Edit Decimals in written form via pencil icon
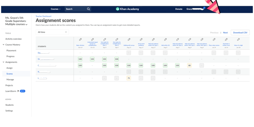The height and width of the screenshot is (127, 254). (x=226, y=40)
